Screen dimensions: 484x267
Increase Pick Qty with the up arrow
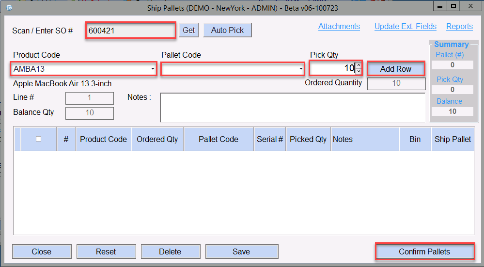point(359,65)
